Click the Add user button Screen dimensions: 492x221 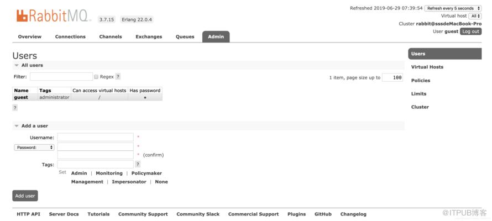pos(25,196)
